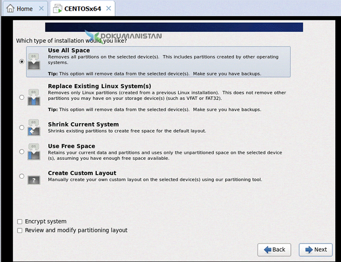This screenshot has width=341, height=262.
Task: Select the Shrink Current System radio button
Action: click(21, 128)
